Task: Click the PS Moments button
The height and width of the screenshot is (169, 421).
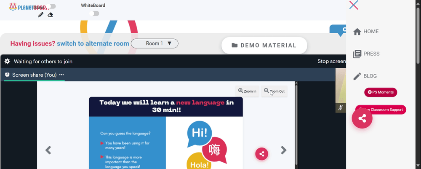Action: [381, 92]
